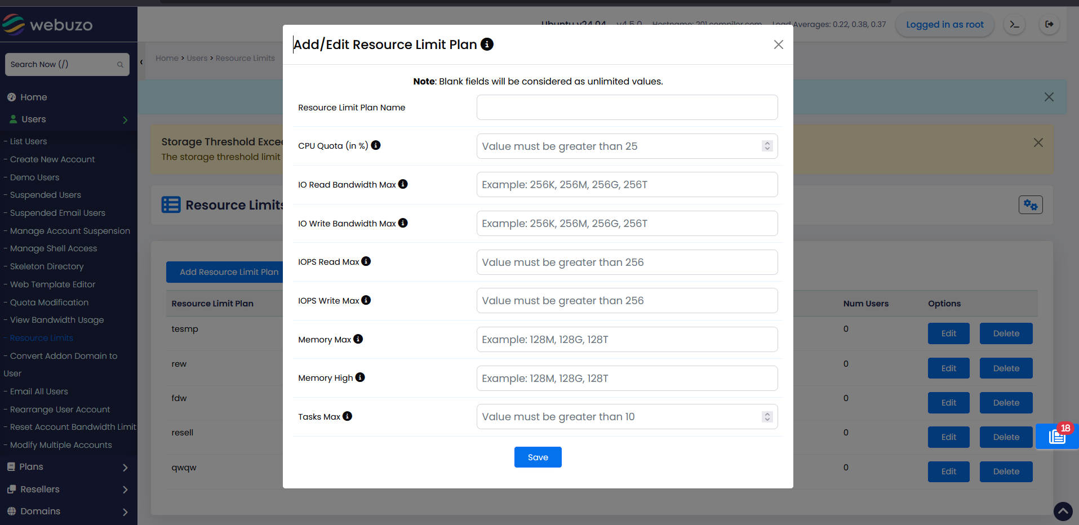1079x525 pixels.
Task: Click IOPS Read Max info icon
Action: pyautogui.click(x=366, y=261)
